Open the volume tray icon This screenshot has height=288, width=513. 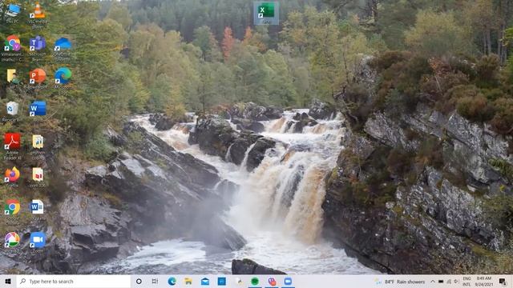click(456, 282)
